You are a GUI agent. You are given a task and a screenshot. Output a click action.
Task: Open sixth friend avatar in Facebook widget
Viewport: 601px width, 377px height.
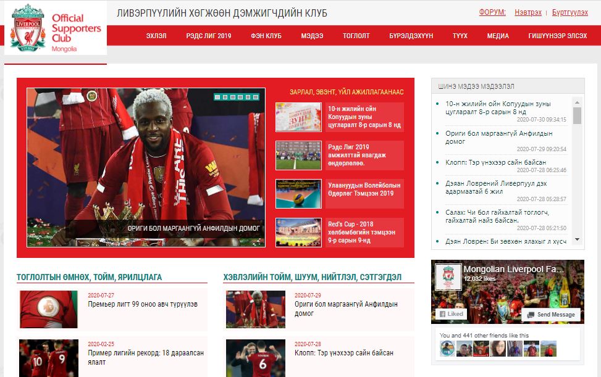coord(532,349)
